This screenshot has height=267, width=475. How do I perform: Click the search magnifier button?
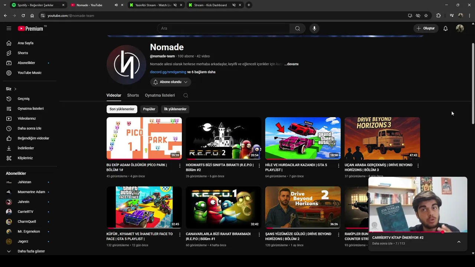click(x=297, y=28)
